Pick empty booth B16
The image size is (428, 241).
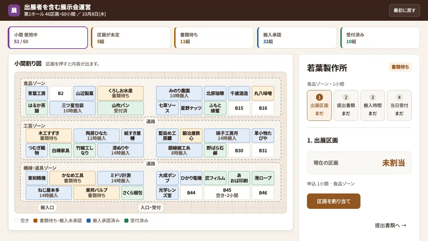coord(263,108)
